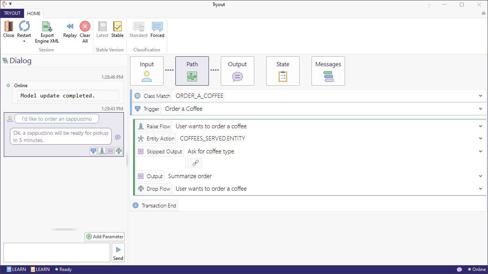Click the dialog message input field

[57, 253]
